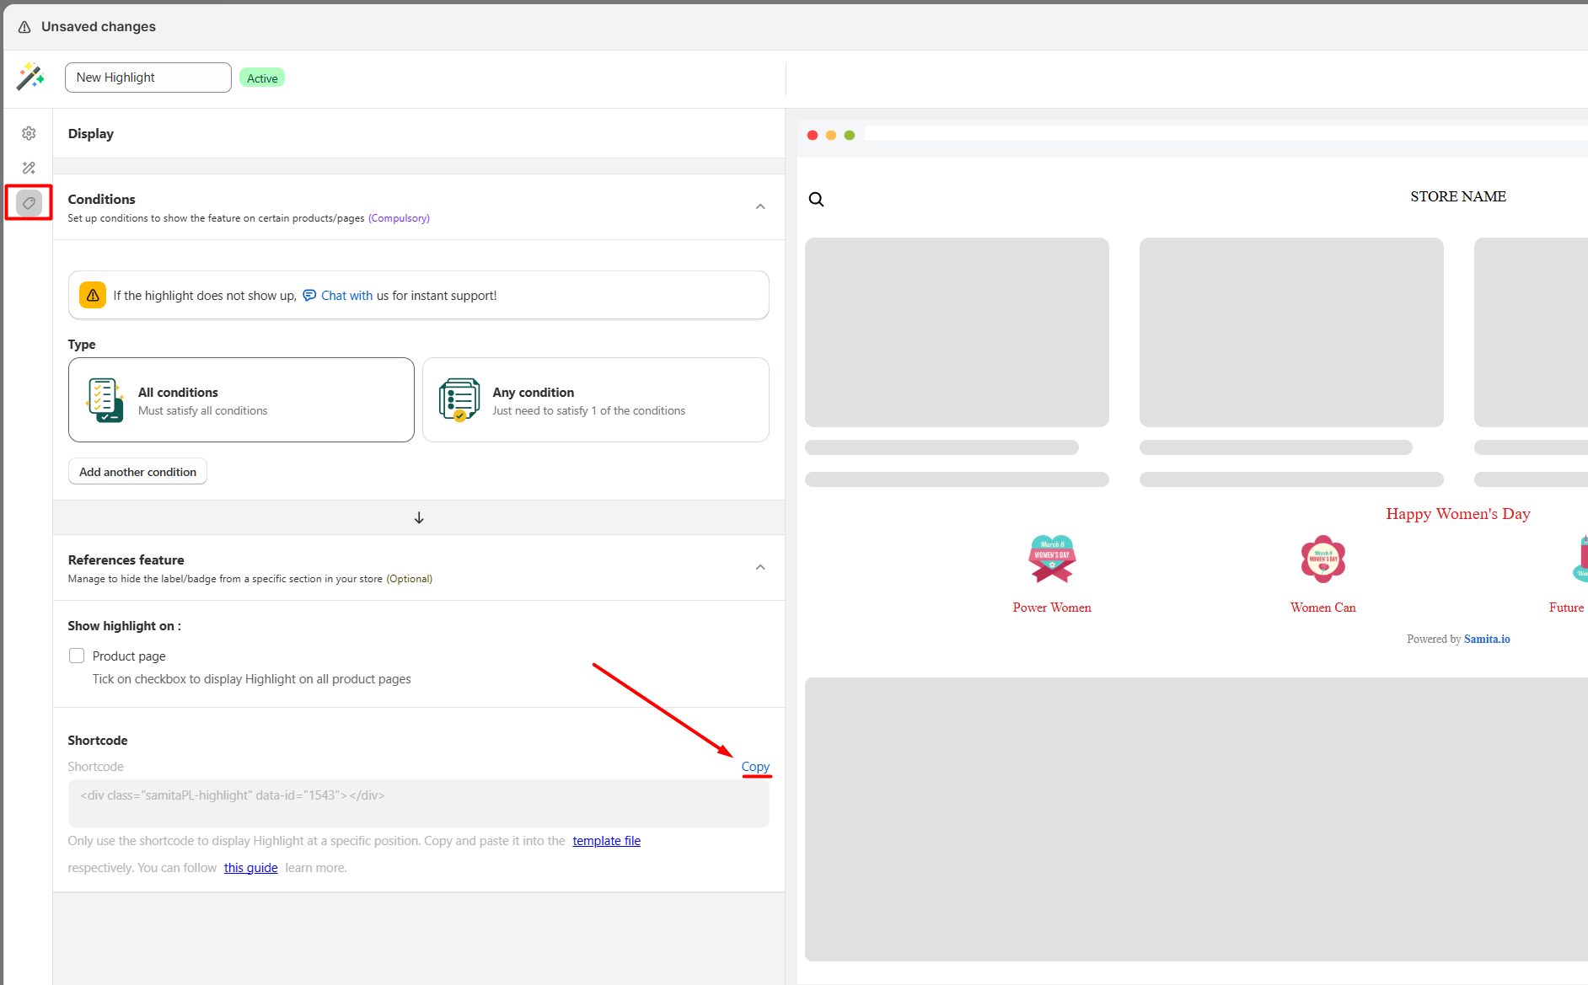Collapse the Conditions section

[x=760, y=206]
